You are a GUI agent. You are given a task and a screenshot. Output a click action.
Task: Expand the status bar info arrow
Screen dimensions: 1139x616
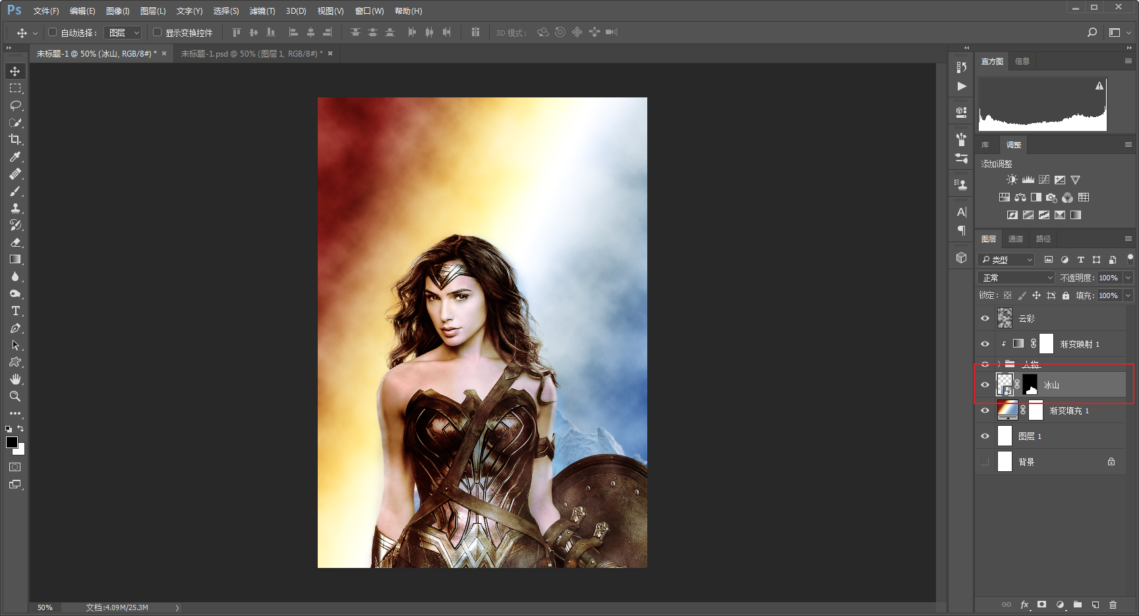177,607
